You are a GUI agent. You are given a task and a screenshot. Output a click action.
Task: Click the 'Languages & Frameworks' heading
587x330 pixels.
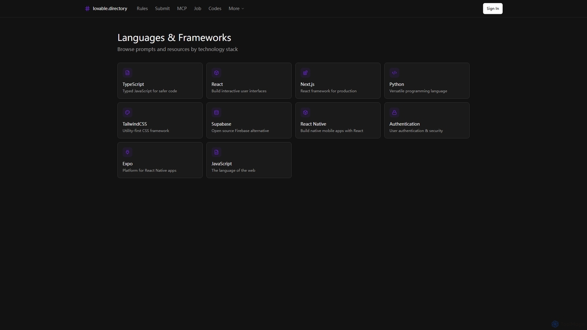174,38
